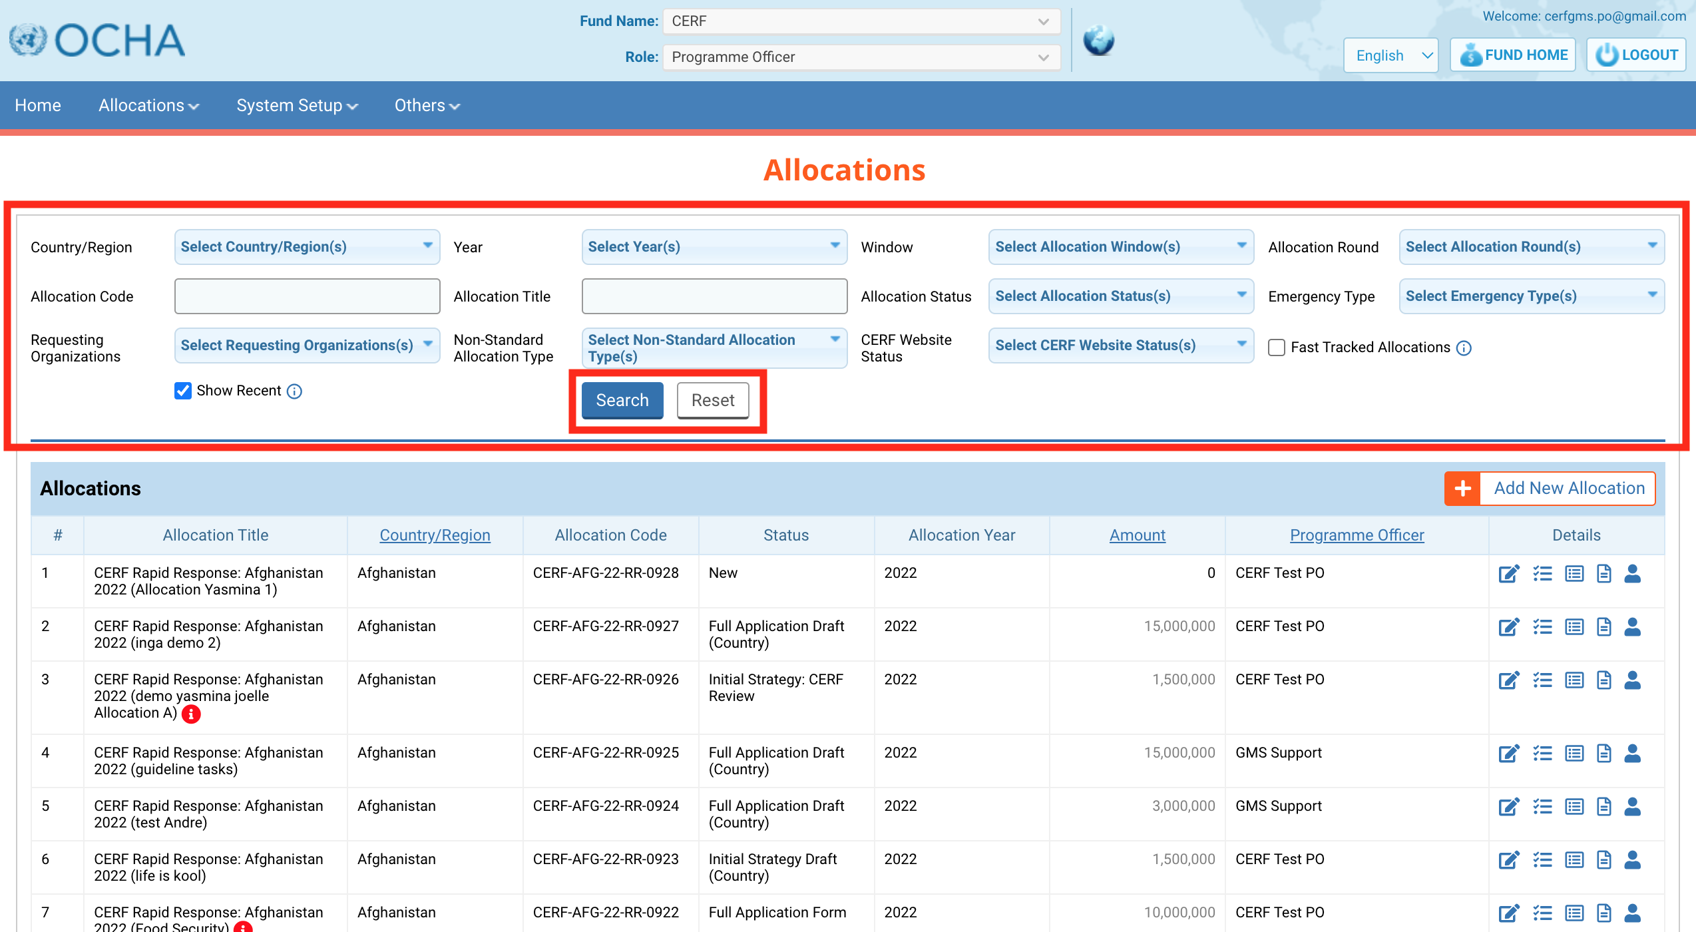Click the OCHA logo
1696x932 pixels.
(97, 40)
